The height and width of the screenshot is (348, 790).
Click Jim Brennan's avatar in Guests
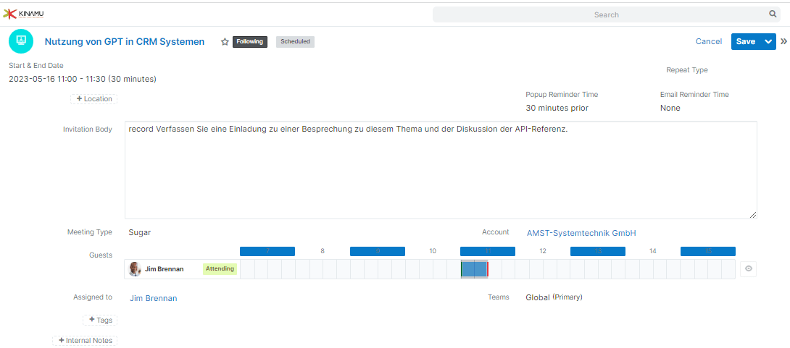point(135,269)
